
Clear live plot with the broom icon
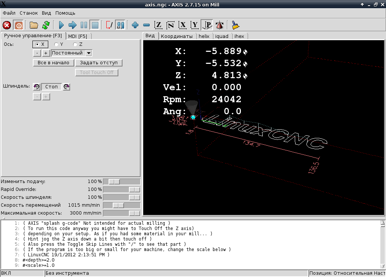point(236,25)
